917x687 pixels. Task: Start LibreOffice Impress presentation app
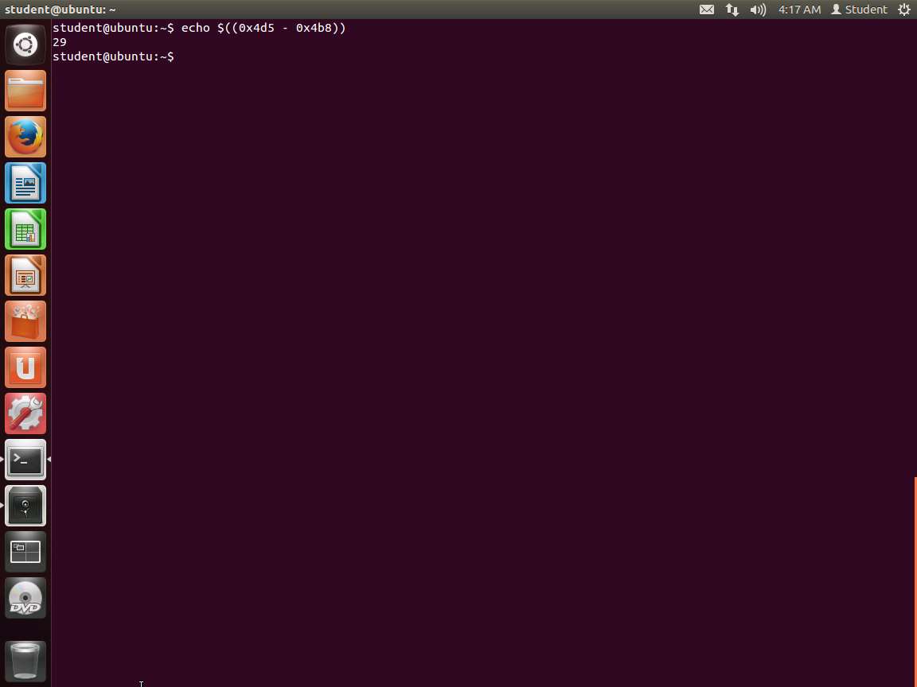[25, 275]
